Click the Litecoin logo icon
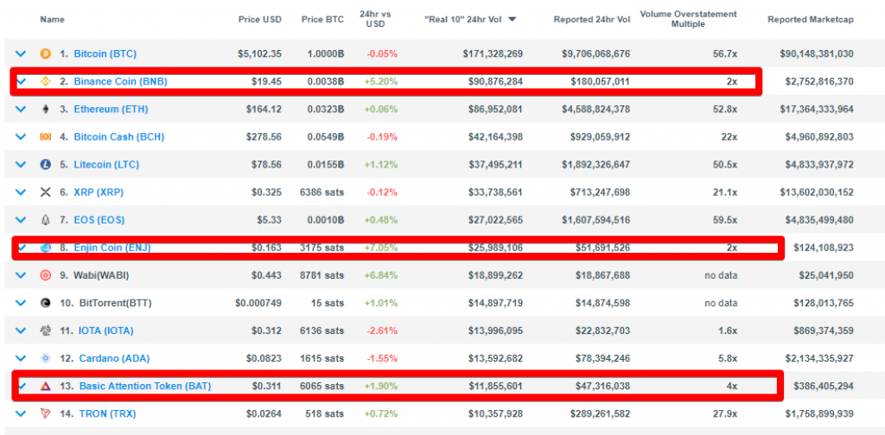This screenshot has width=885, height=435. 45,165
